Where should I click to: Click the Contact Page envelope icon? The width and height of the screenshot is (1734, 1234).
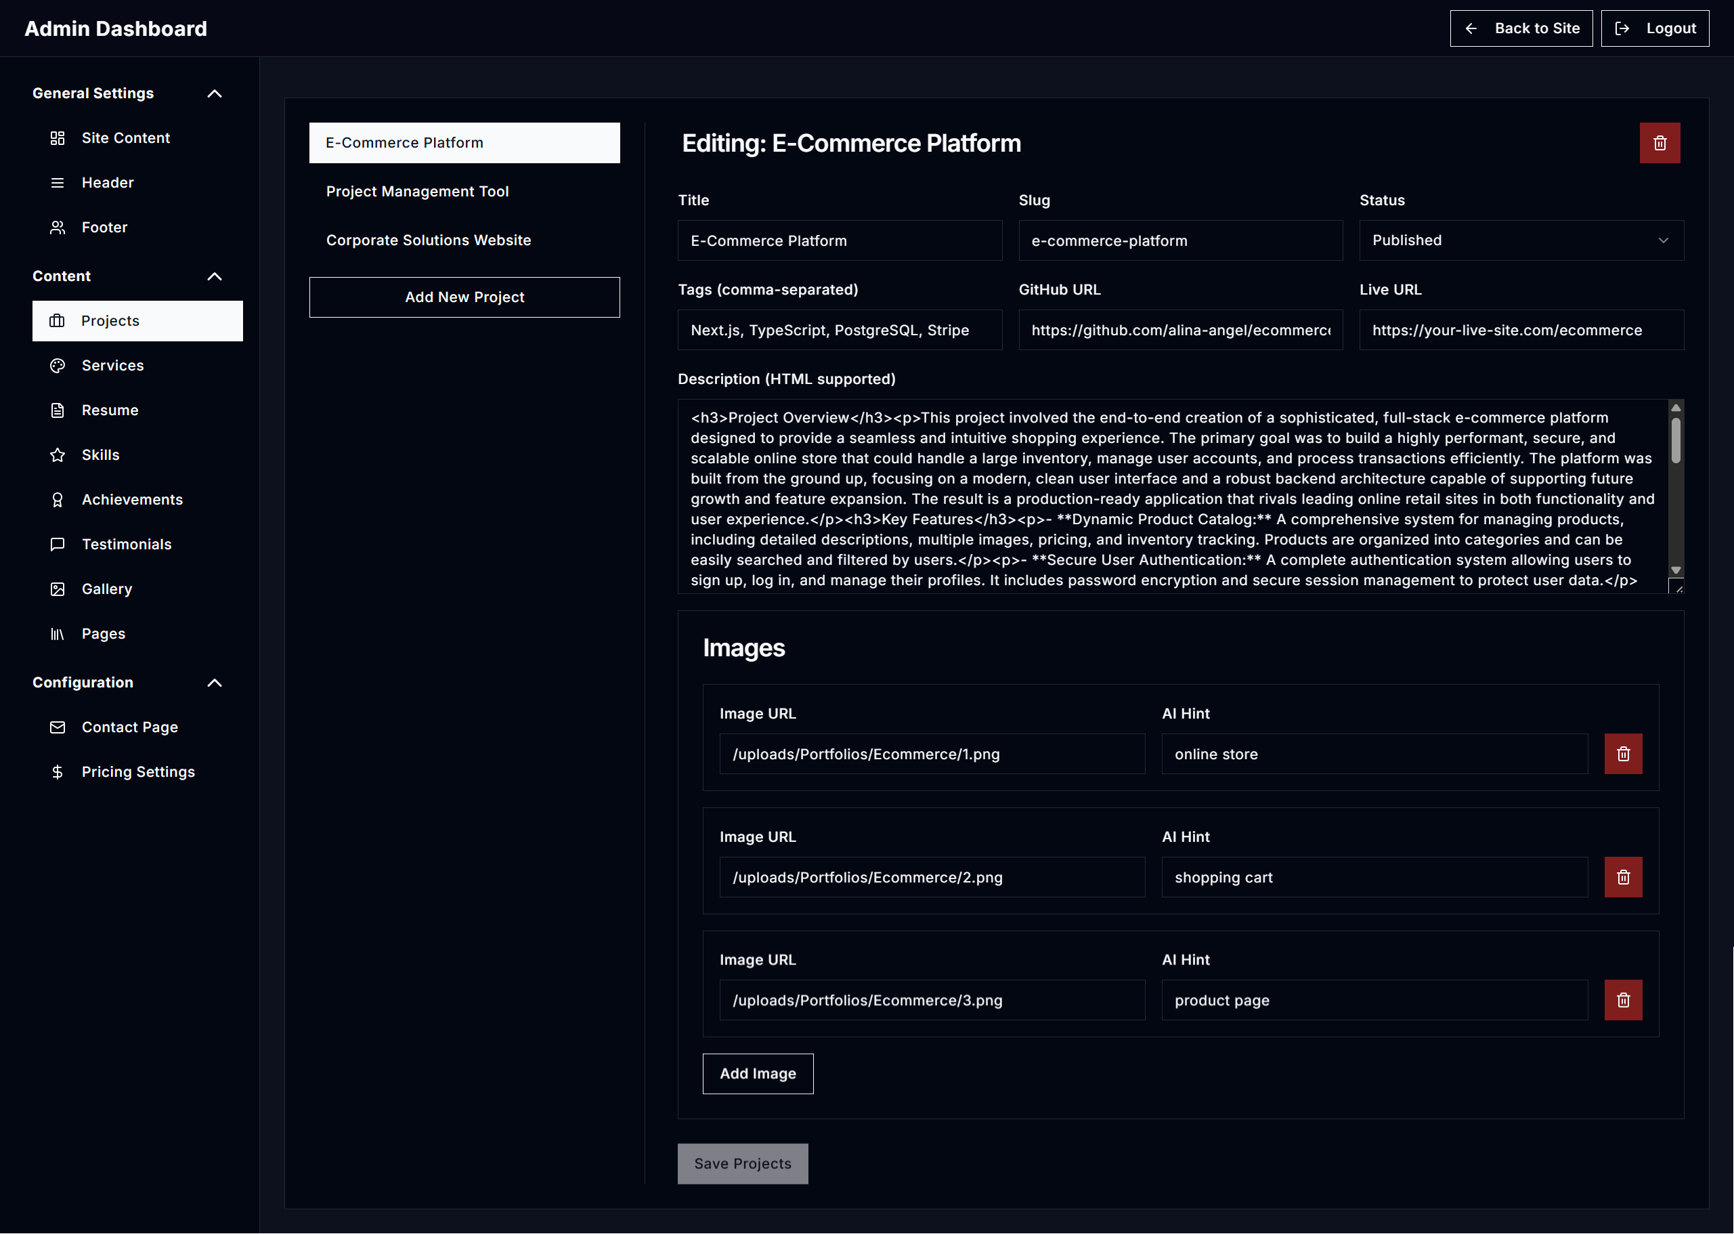click(x=58, y=727)
